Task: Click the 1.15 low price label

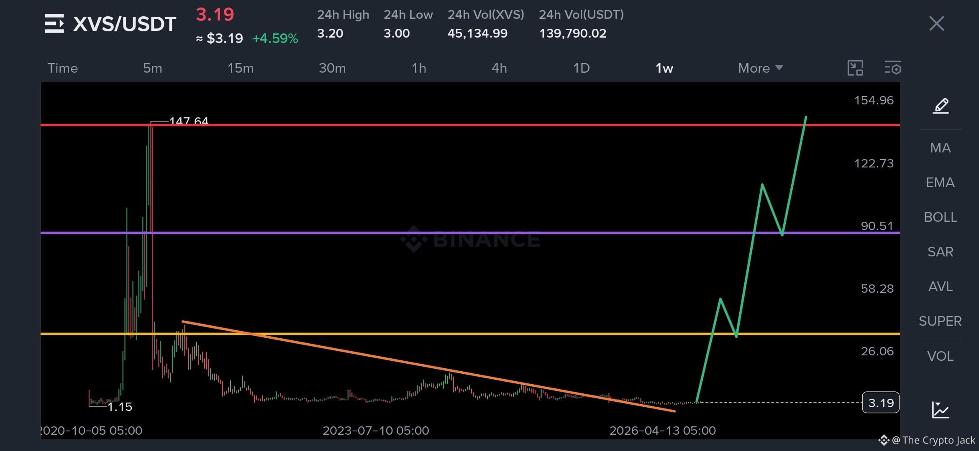Action: (x=120, y=407)
